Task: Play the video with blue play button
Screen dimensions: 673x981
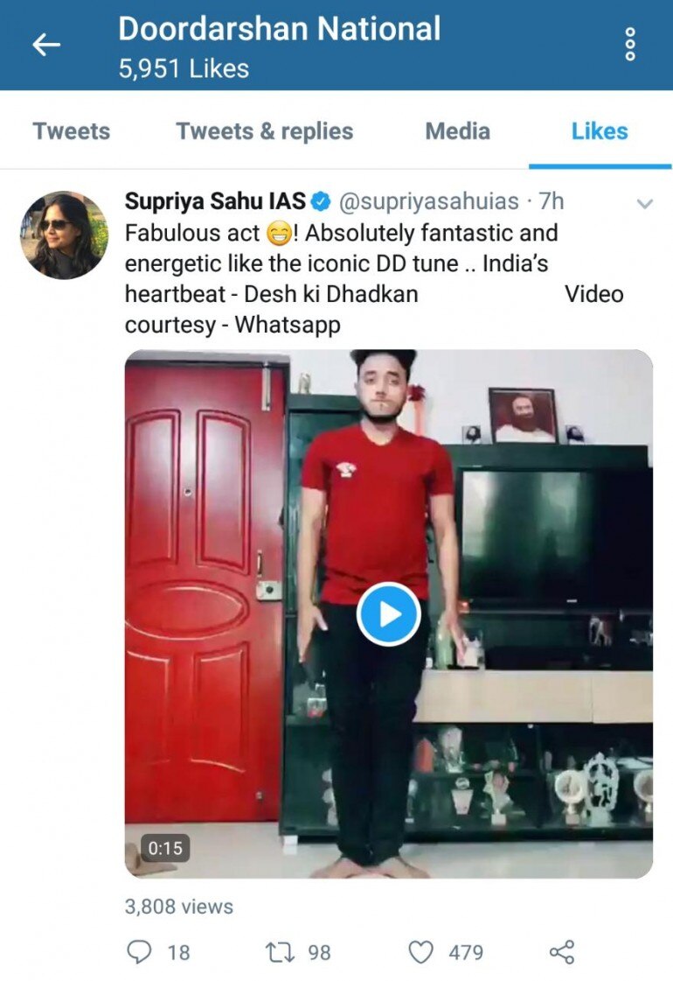Action: click(389, 614)
